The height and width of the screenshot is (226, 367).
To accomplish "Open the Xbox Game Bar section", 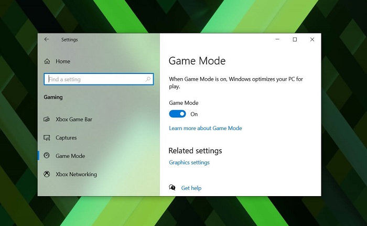I will [74, 119].
